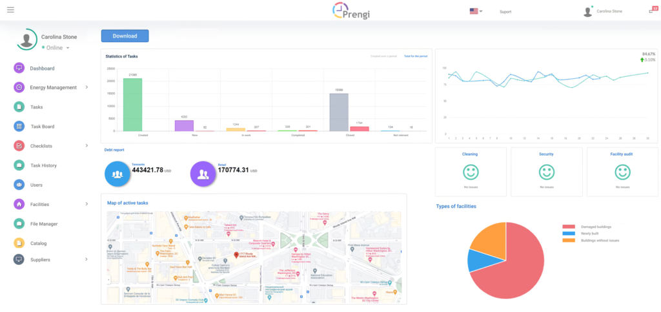Open the hamburger menu icon
661x312 pixels.
[x=10, y=10]
